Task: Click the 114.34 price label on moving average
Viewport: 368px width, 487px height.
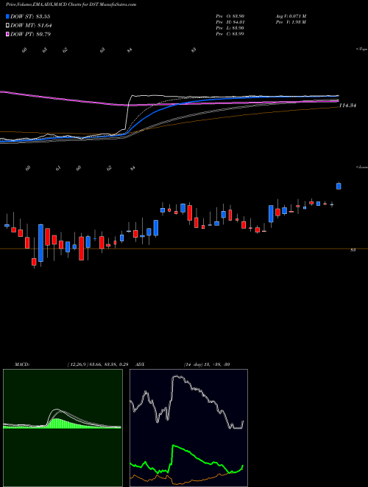Action: 347,106
